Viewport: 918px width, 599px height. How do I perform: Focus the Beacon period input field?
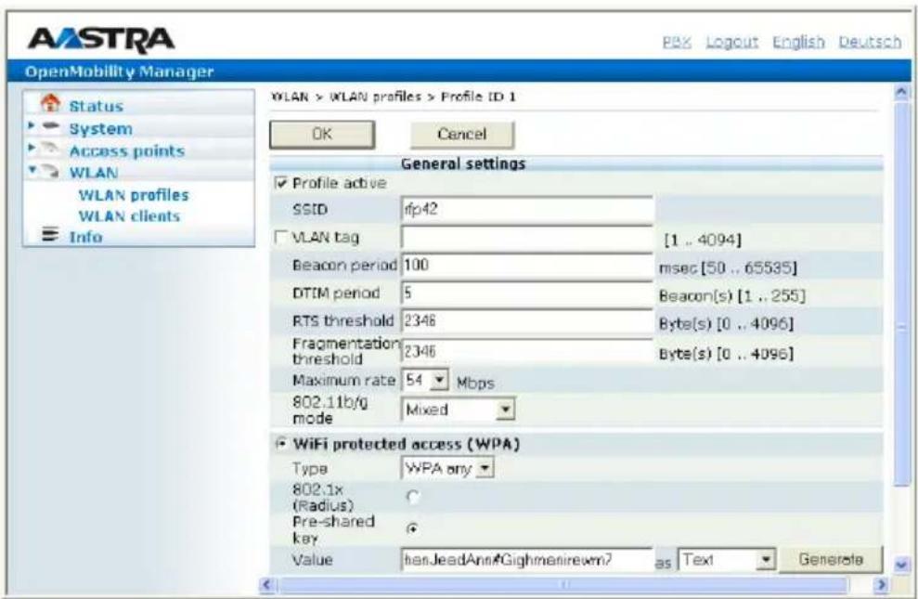[x=527, y=265]
